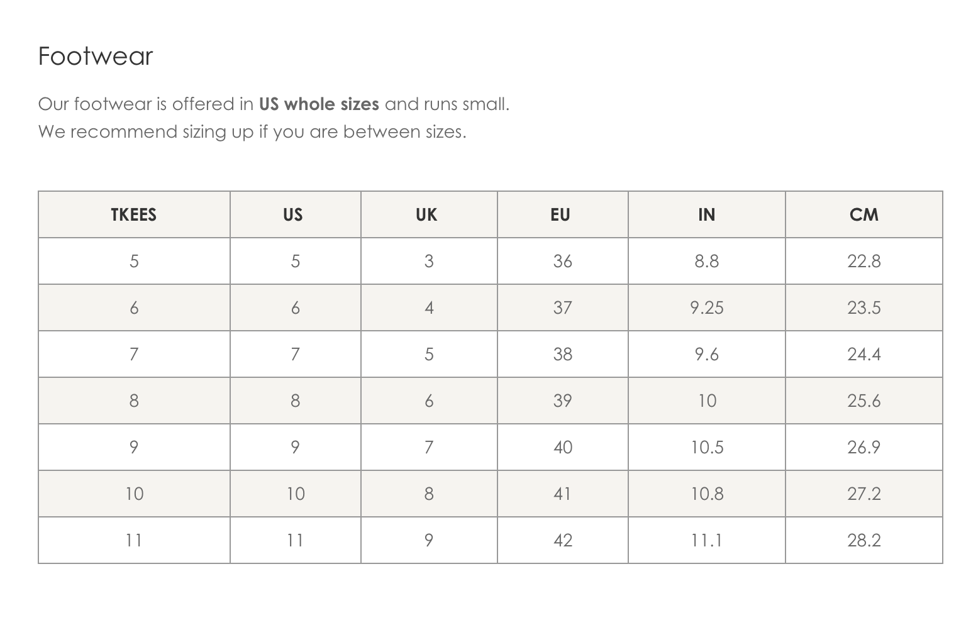
Task: Click the 9.25 inches cell
Action: coord(707,307)
